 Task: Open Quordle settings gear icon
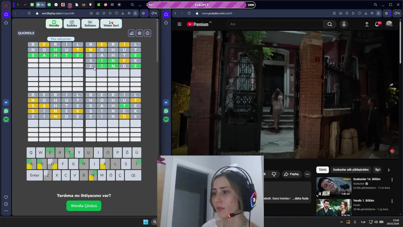(139, 33)
